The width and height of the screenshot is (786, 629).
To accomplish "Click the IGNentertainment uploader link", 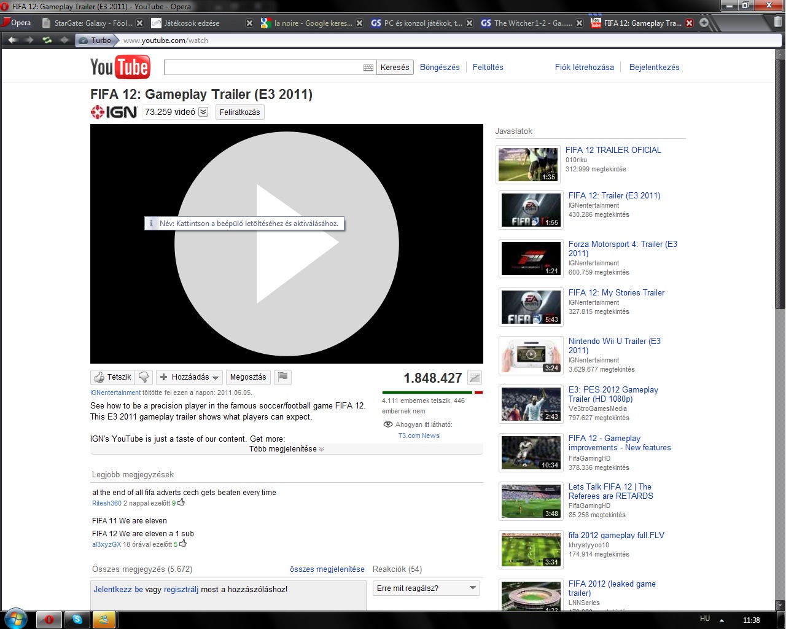I will point(115,393).
